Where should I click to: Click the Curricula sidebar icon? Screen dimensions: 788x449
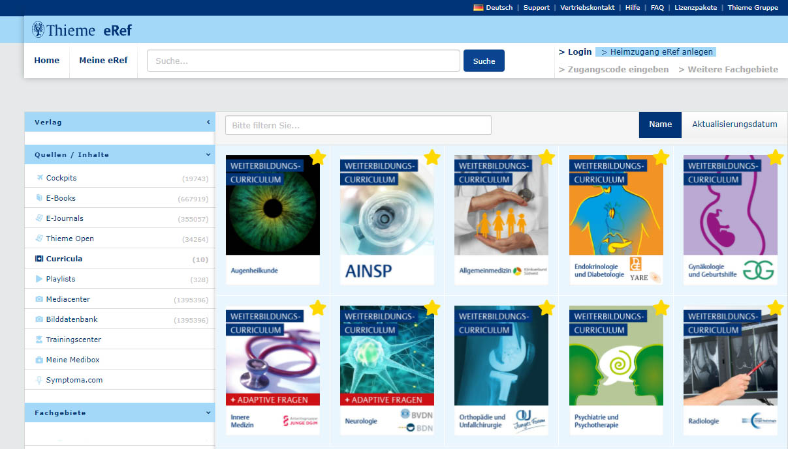[x=39, y=259]
